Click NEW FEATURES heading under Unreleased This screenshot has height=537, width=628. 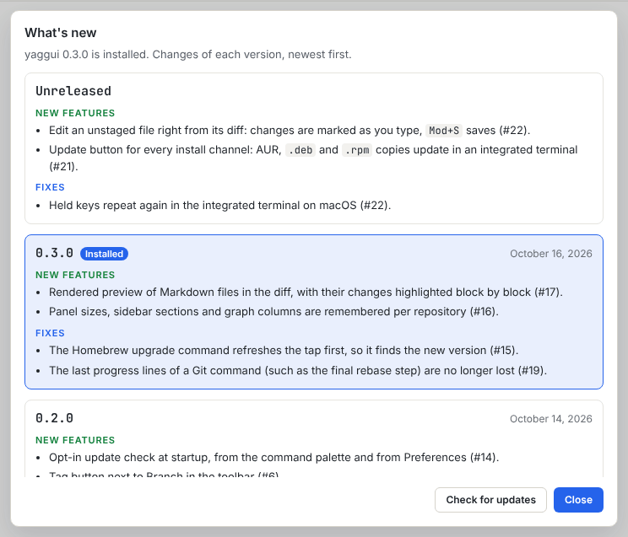(x=75, y=113)
